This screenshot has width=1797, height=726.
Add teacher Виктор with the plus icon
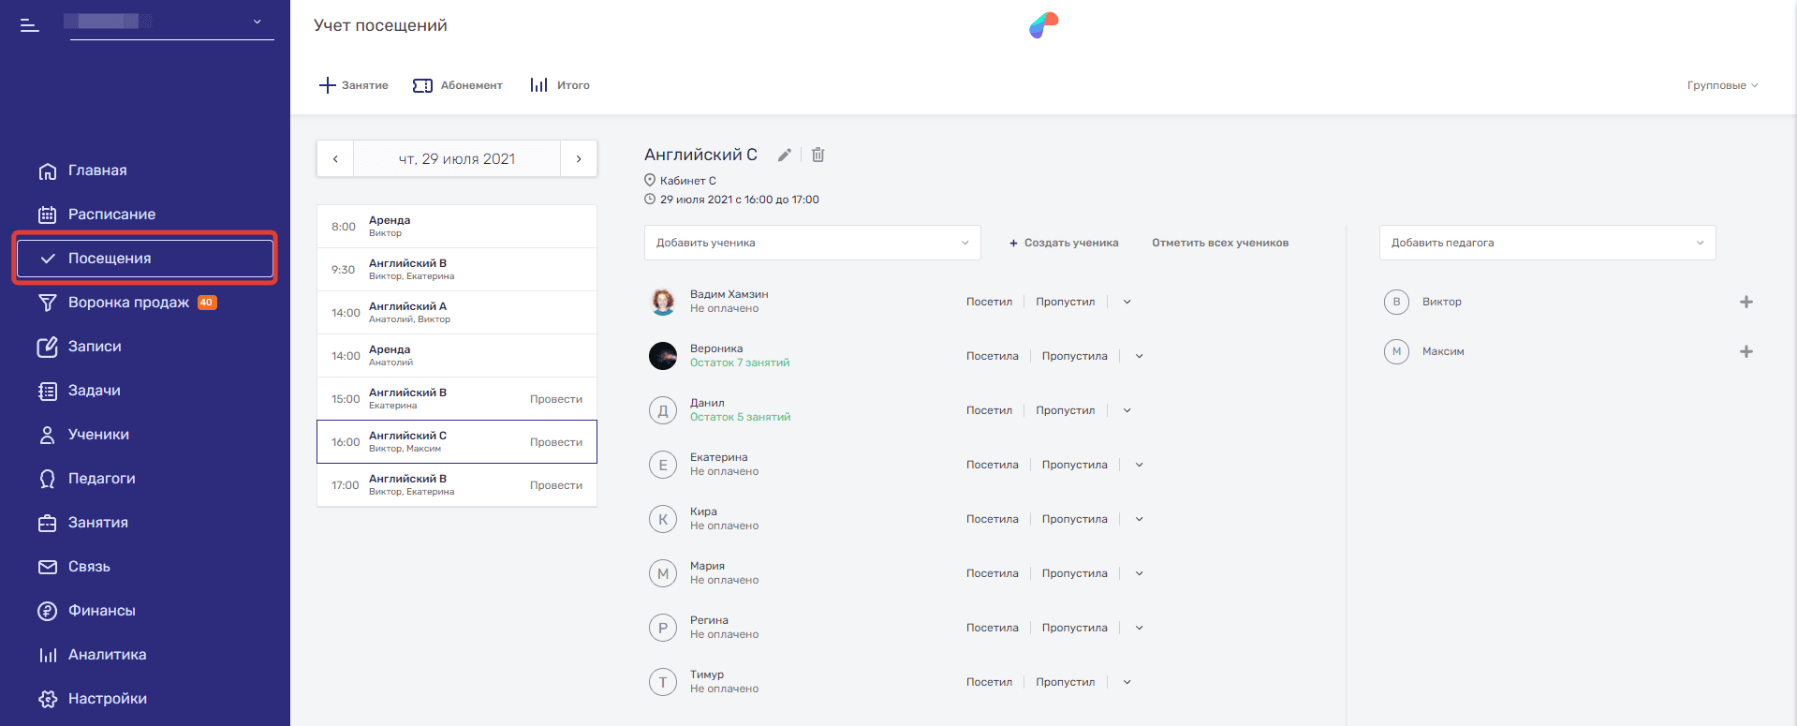click(x=1745, y=302)
